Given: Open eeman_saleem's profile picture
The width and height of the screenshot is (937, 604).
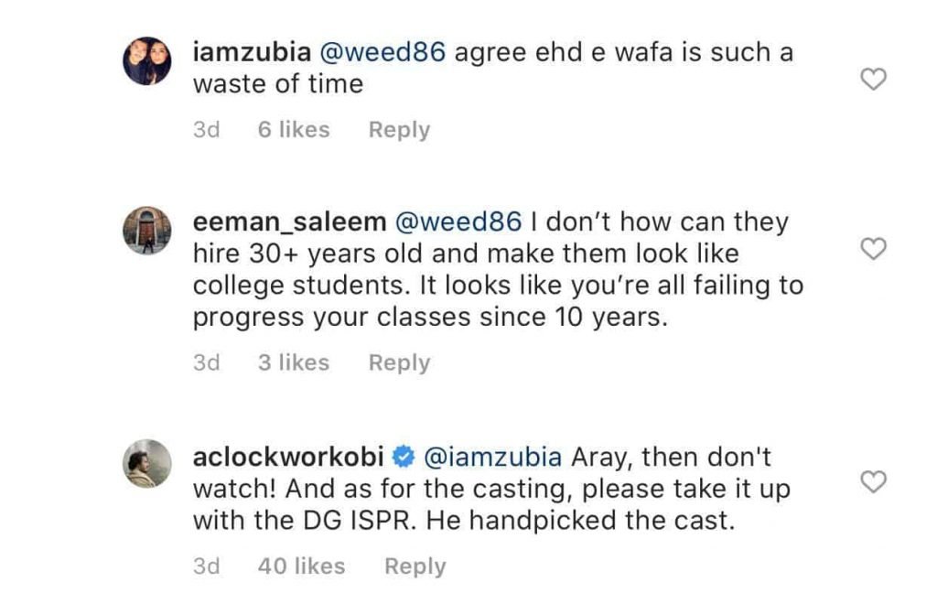Looking at the screenshot, I should pyautogui.click(x=146, y=232).
